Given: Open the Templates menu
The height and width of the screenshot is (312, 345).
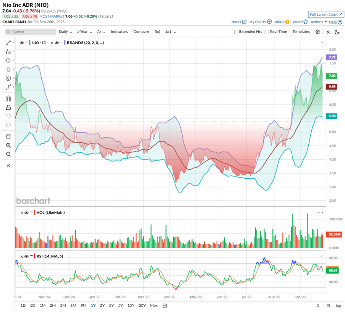Looking at the screenshot, I should coord(301,32).
